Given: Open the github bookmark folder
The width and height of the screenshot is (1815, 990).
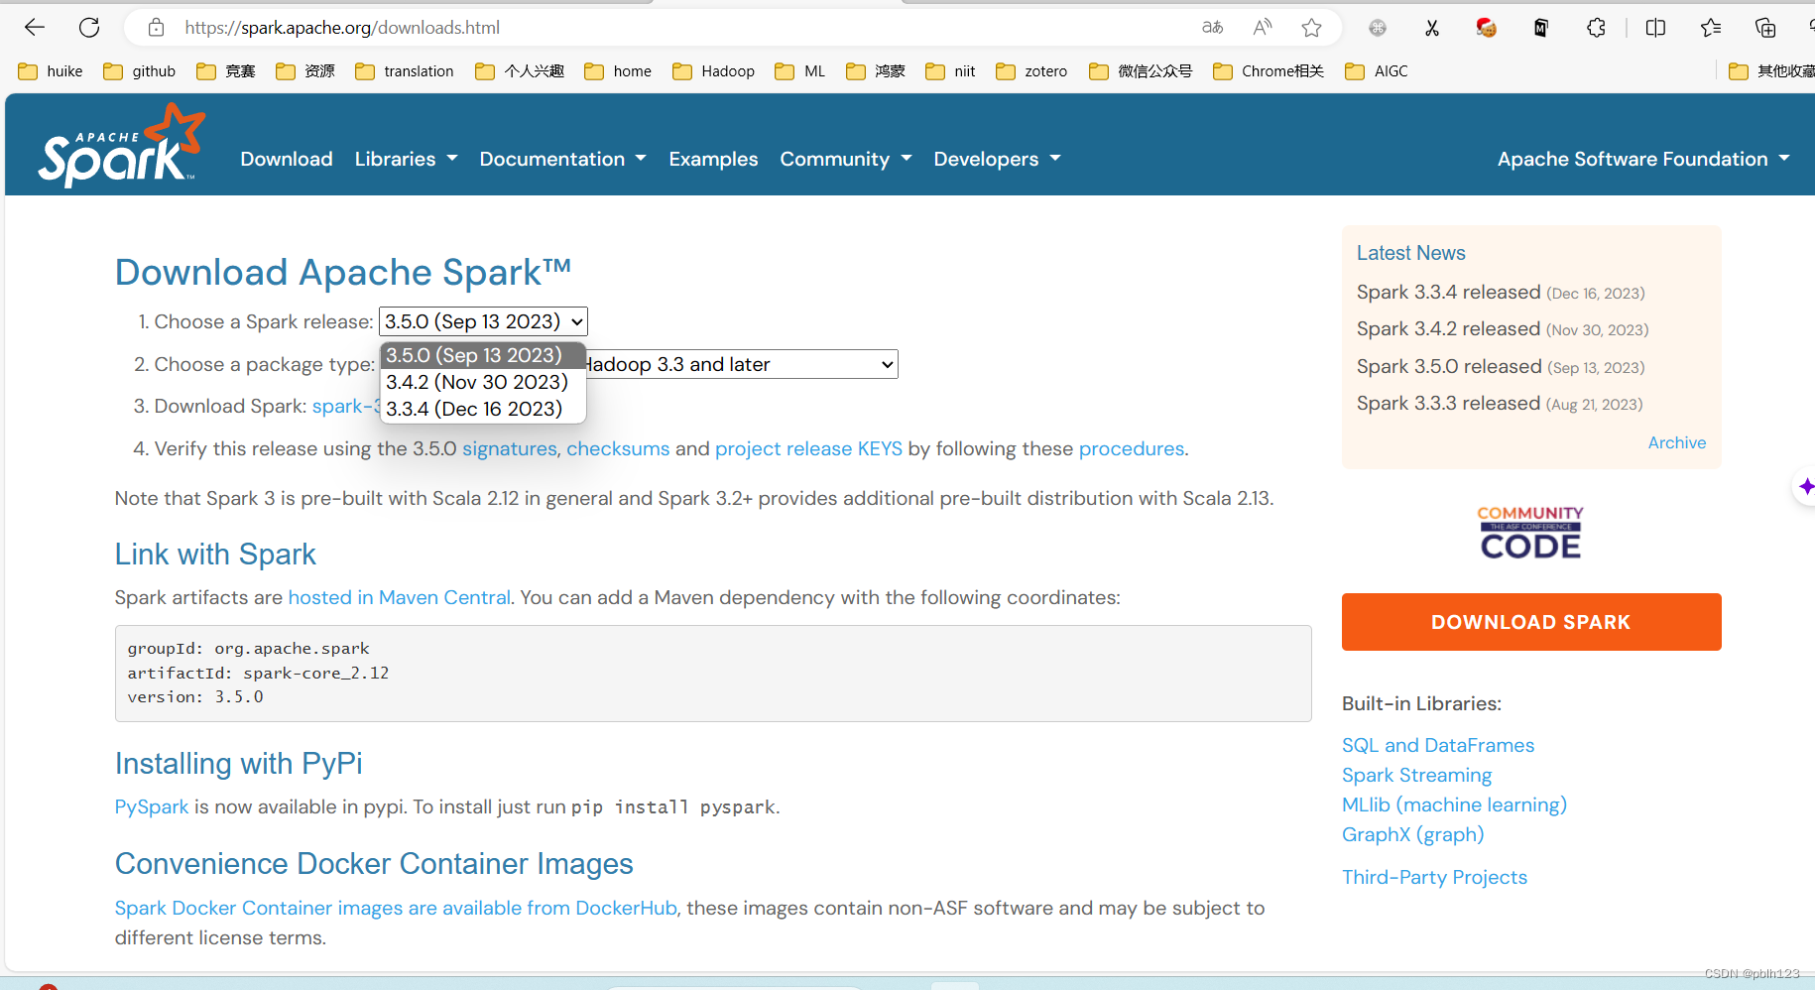Looking at the screenshot, I should (140, 71).
